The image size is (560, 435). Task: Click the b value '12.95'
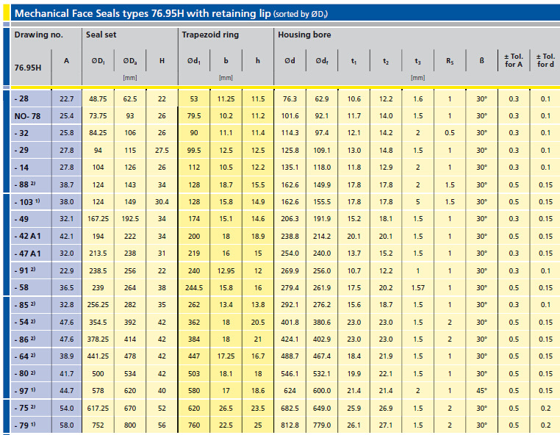(x=226, y=270)
